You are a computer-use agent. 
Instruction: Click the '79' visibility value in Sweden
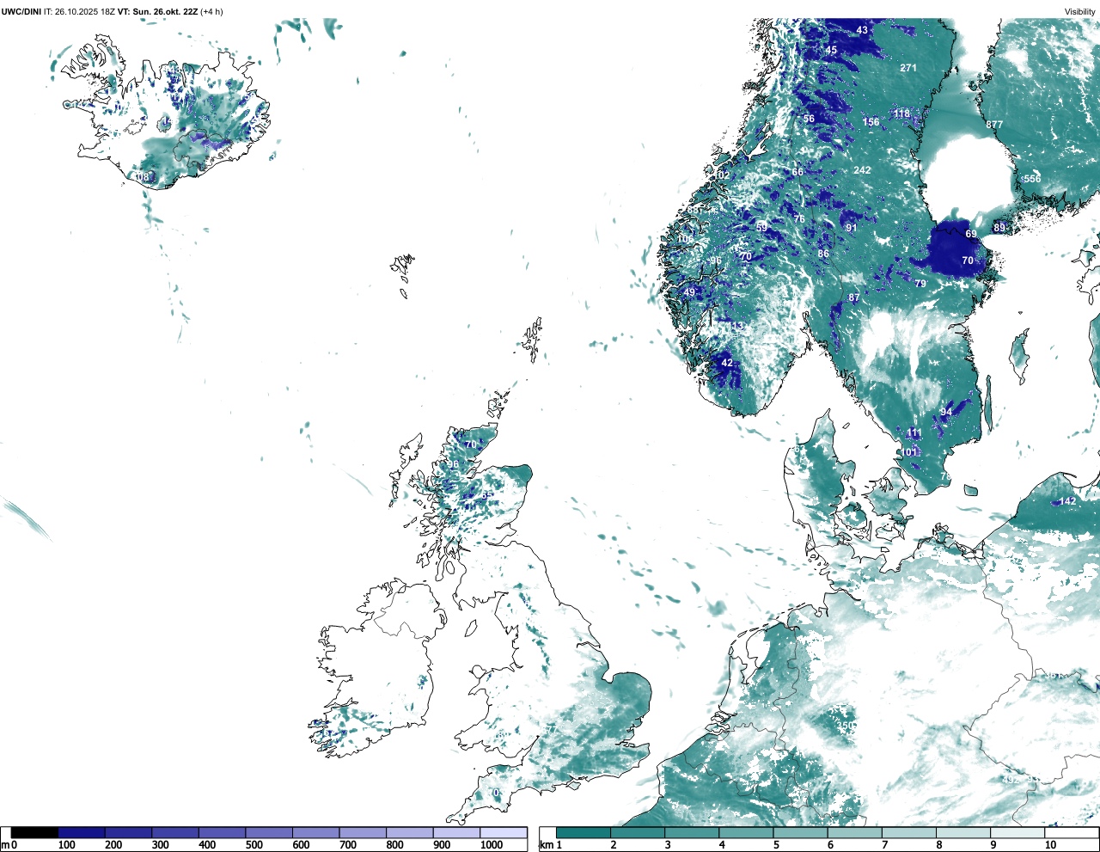click(x=920, y=284)
